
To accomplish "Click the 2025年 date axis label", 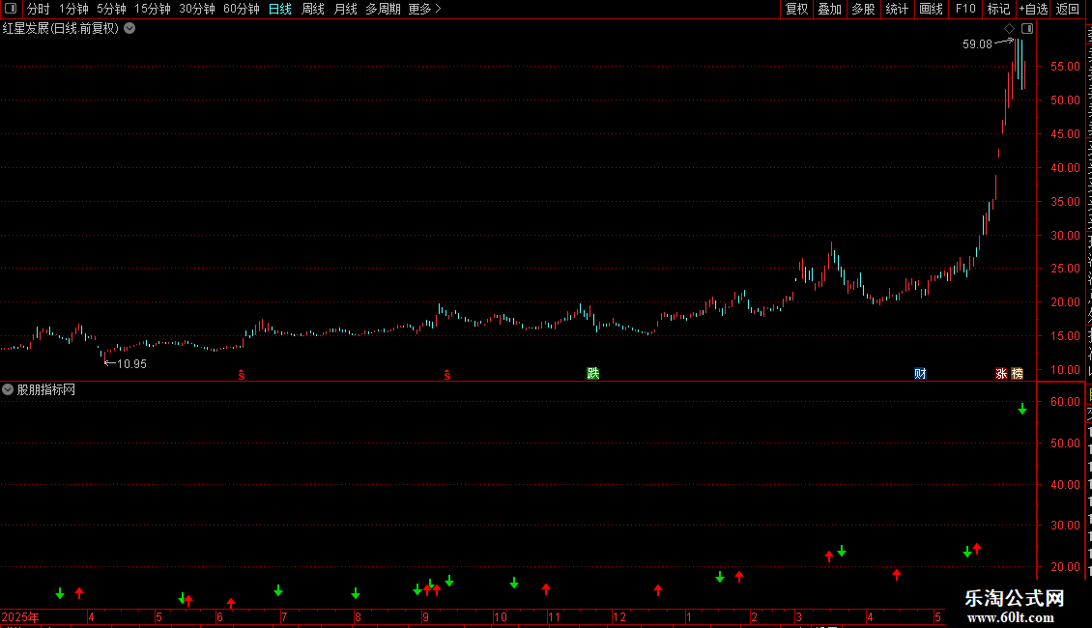I will 20,617.
